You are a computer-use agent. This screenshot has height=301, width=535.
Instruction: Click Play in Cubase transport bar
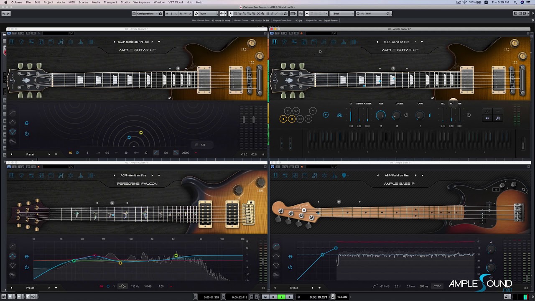(281, 297)
